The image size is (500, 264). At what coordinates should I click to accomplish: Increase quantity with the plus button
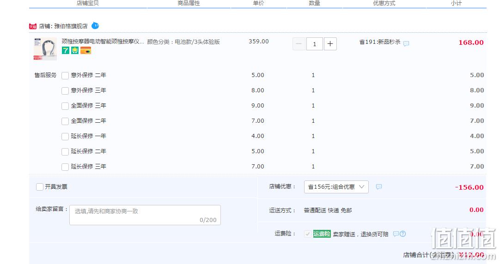[330, 44]
